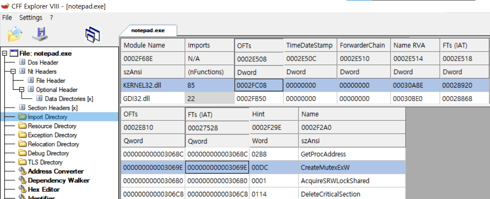
Task: Select the Dos Header icon in tree
Action: point(22,62)
